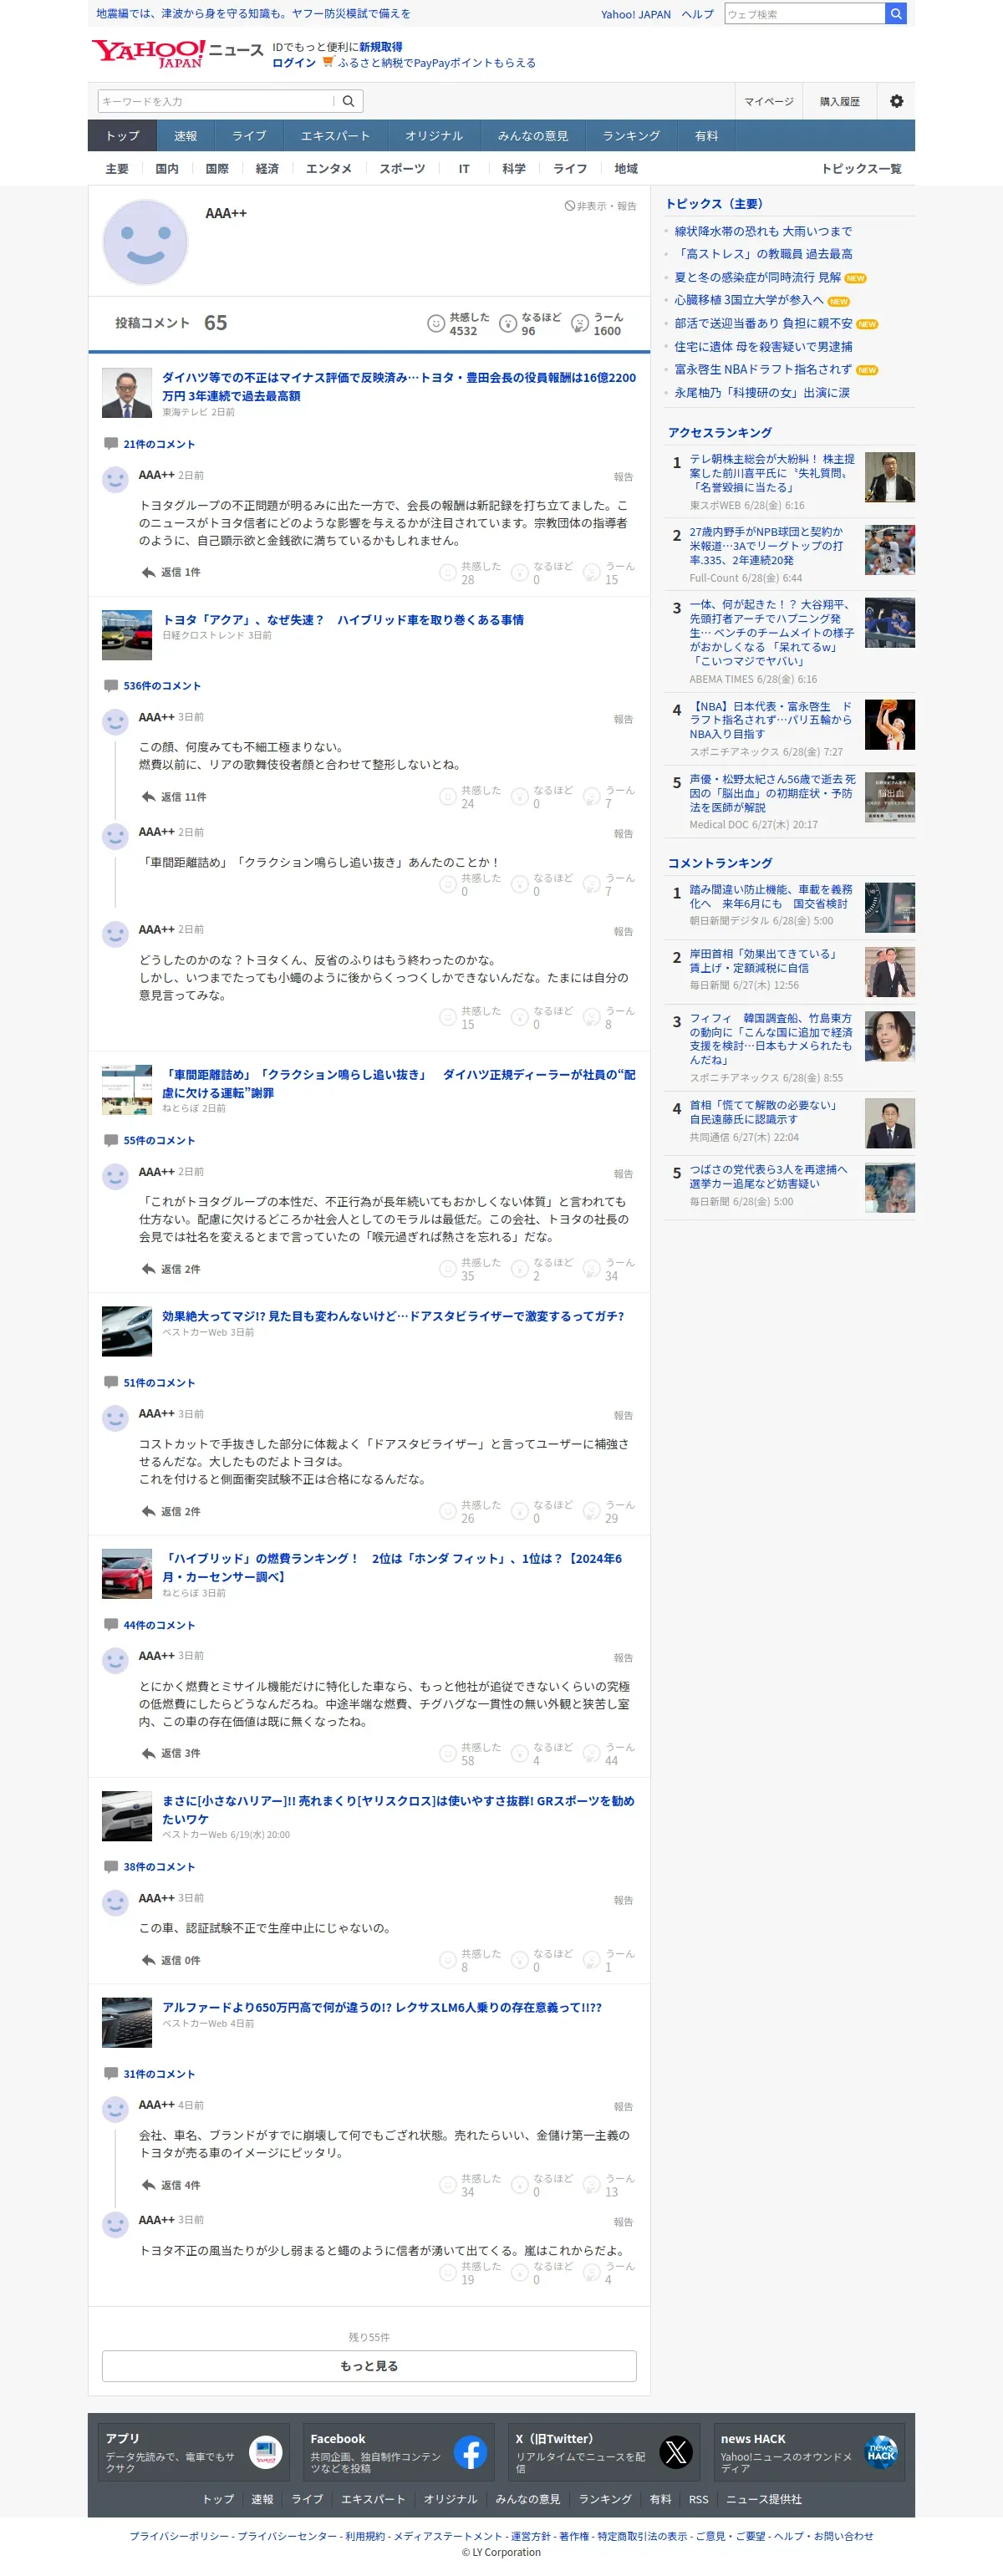Click speech bubble 55件のコメント
This screenshot has width=1003, height=2576.
coord(110,1140)
